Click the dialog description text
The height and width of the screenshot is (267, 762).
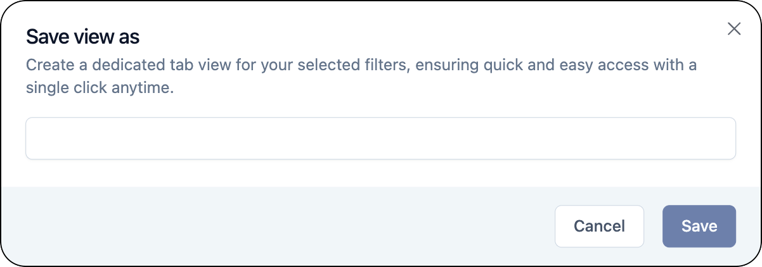[x=361, y=65]
